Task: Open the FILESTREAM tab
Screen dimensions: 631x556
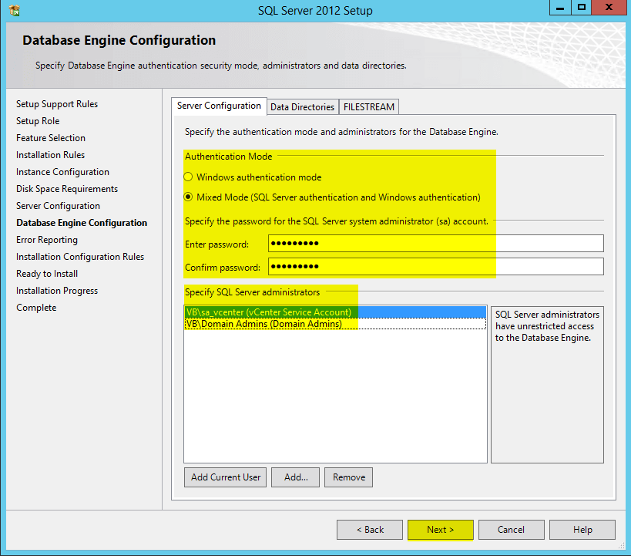Action: [368, 107]
